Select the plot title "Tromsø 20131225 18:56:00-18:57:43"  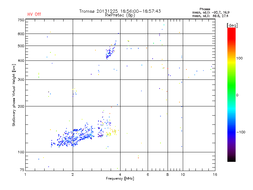pos(120,11)
